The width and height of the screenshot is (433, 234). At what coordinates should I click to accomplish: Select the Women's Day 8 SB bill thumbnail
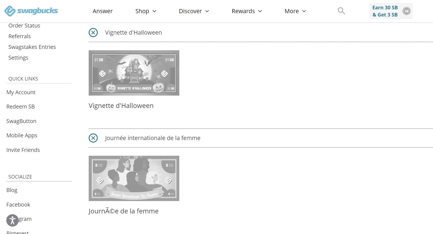(134, 179)
